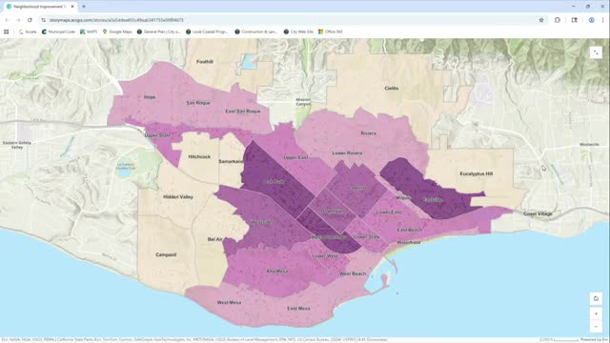Open the Chrome three-dot menu
The height and width of the screenshot is (343, 610).
(603, 20)
